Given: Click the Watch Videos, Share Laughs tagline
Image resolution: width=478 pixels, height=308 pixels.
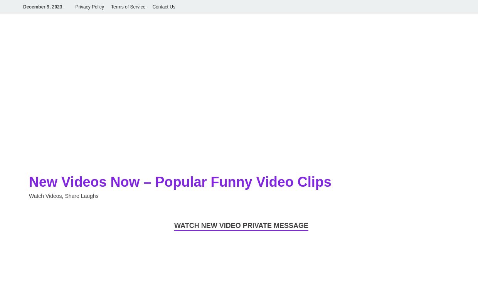Looking at the screenshot, I should click(64, 196).
